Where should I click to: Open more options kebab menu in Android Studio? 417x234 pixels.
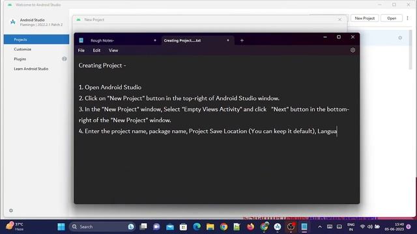[x=407, y=18]
